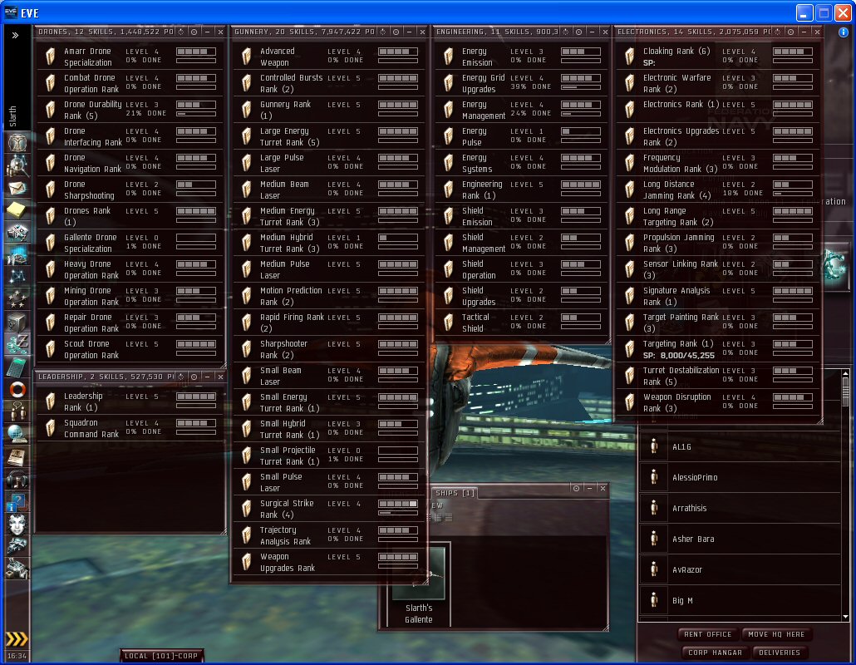
Task: Open the calculator icon in sidebar
Action: click(17, 367)
